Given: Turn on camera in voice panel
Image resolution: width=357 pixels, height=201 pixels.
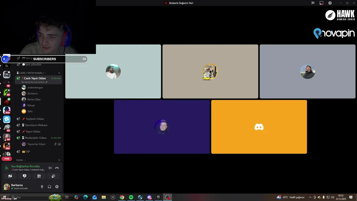Looking at the screenshot, I should pos(10,176).
